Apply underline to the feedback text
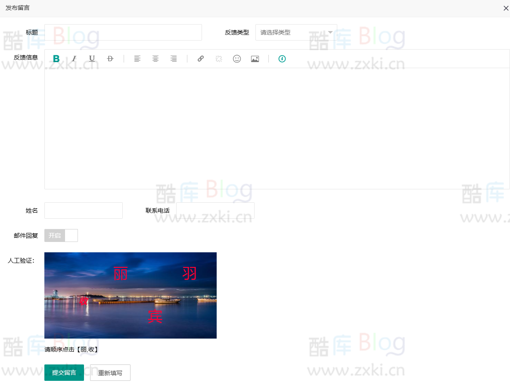The height and width of the screenshot is (383, 510). tap(92, 59)
